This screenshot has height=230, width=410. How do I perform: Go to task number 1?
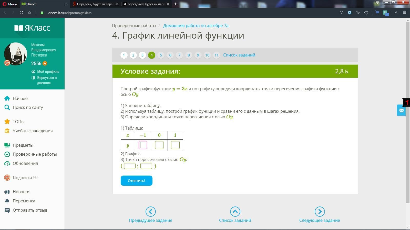pos(124,55)
